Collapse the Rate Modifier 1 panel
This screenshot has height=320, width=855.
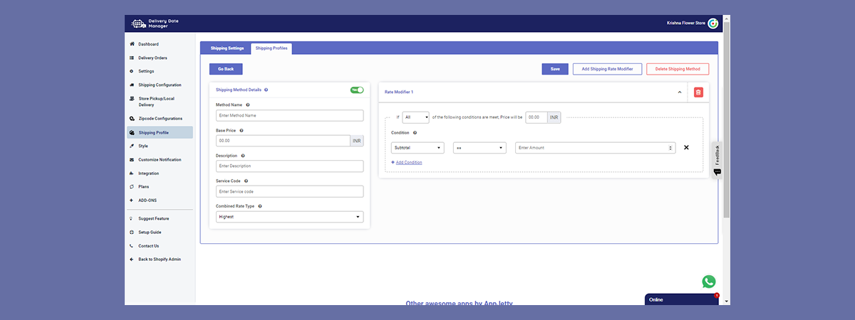[x=679, y=92]
